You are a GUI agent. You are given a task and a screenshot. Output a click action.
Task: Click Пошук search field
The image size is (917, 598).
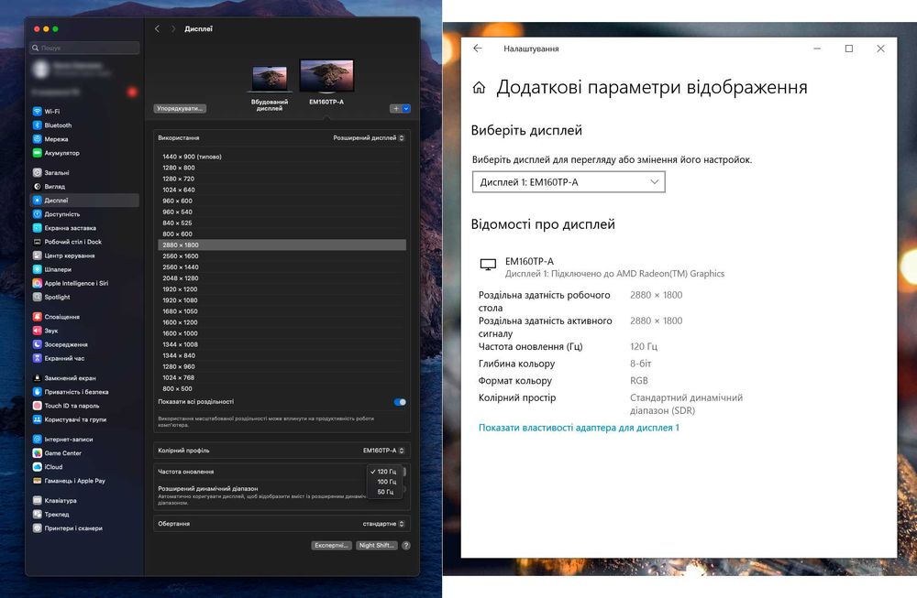click(84, 48)
